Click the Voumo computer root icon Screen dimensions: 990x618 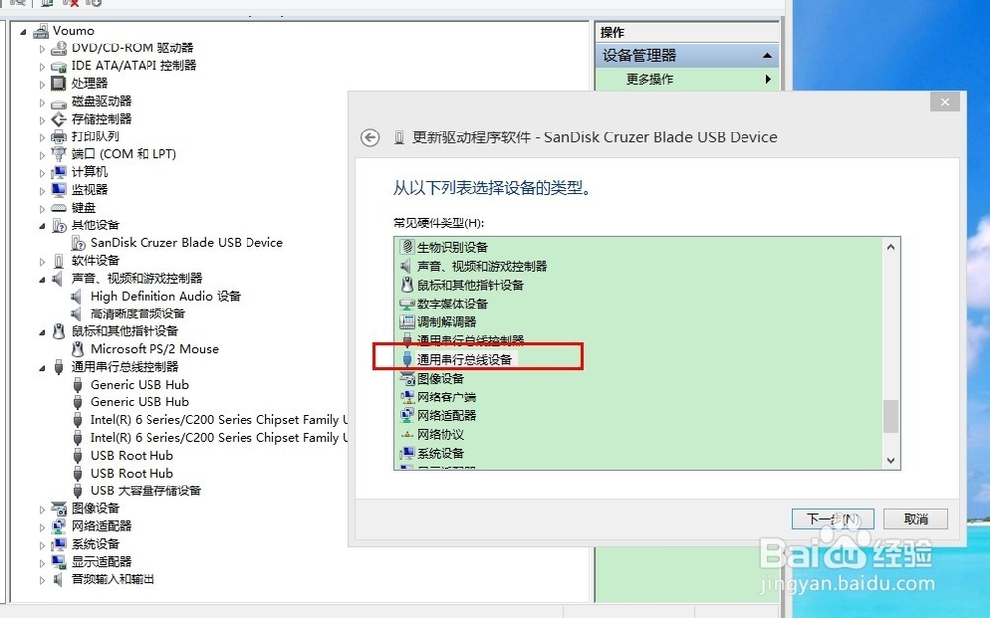(x=41, y=31)
